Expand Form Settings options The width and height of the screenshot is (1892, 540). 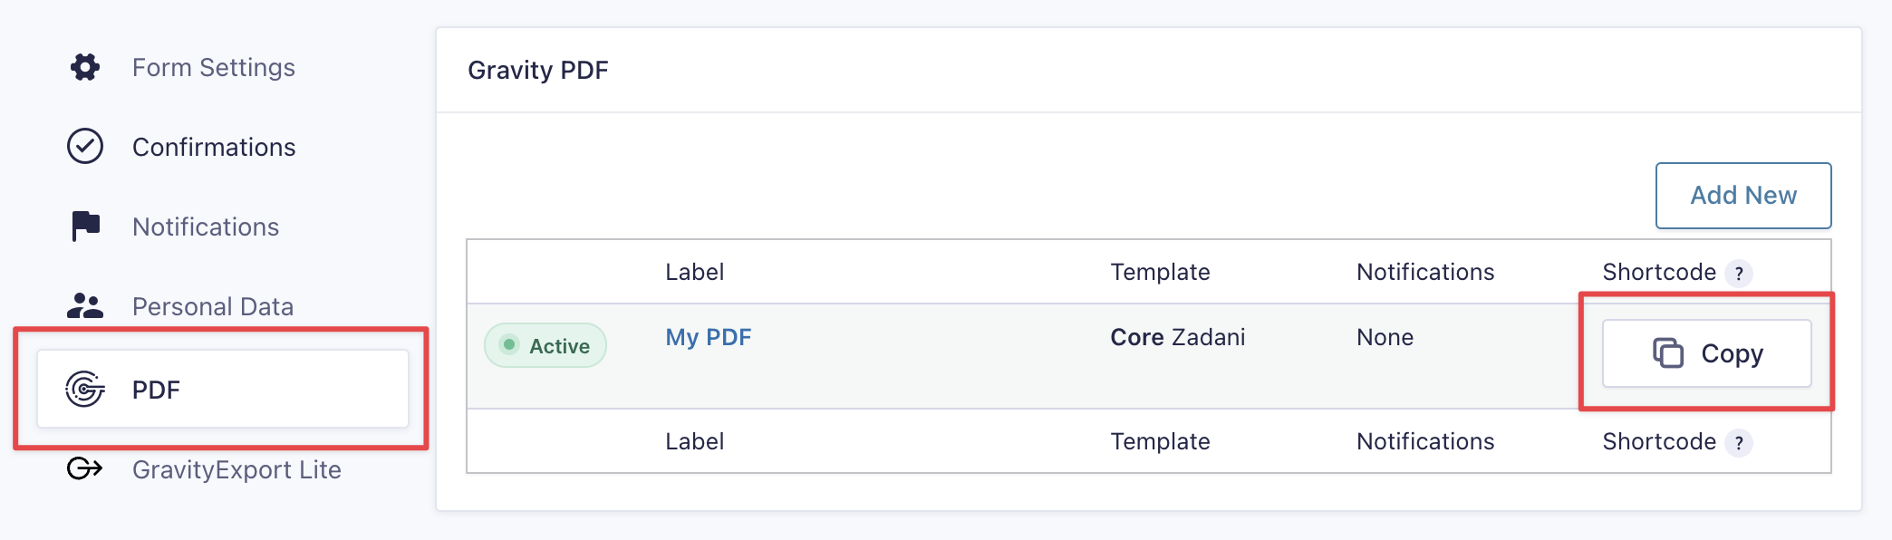coord(214,67)
